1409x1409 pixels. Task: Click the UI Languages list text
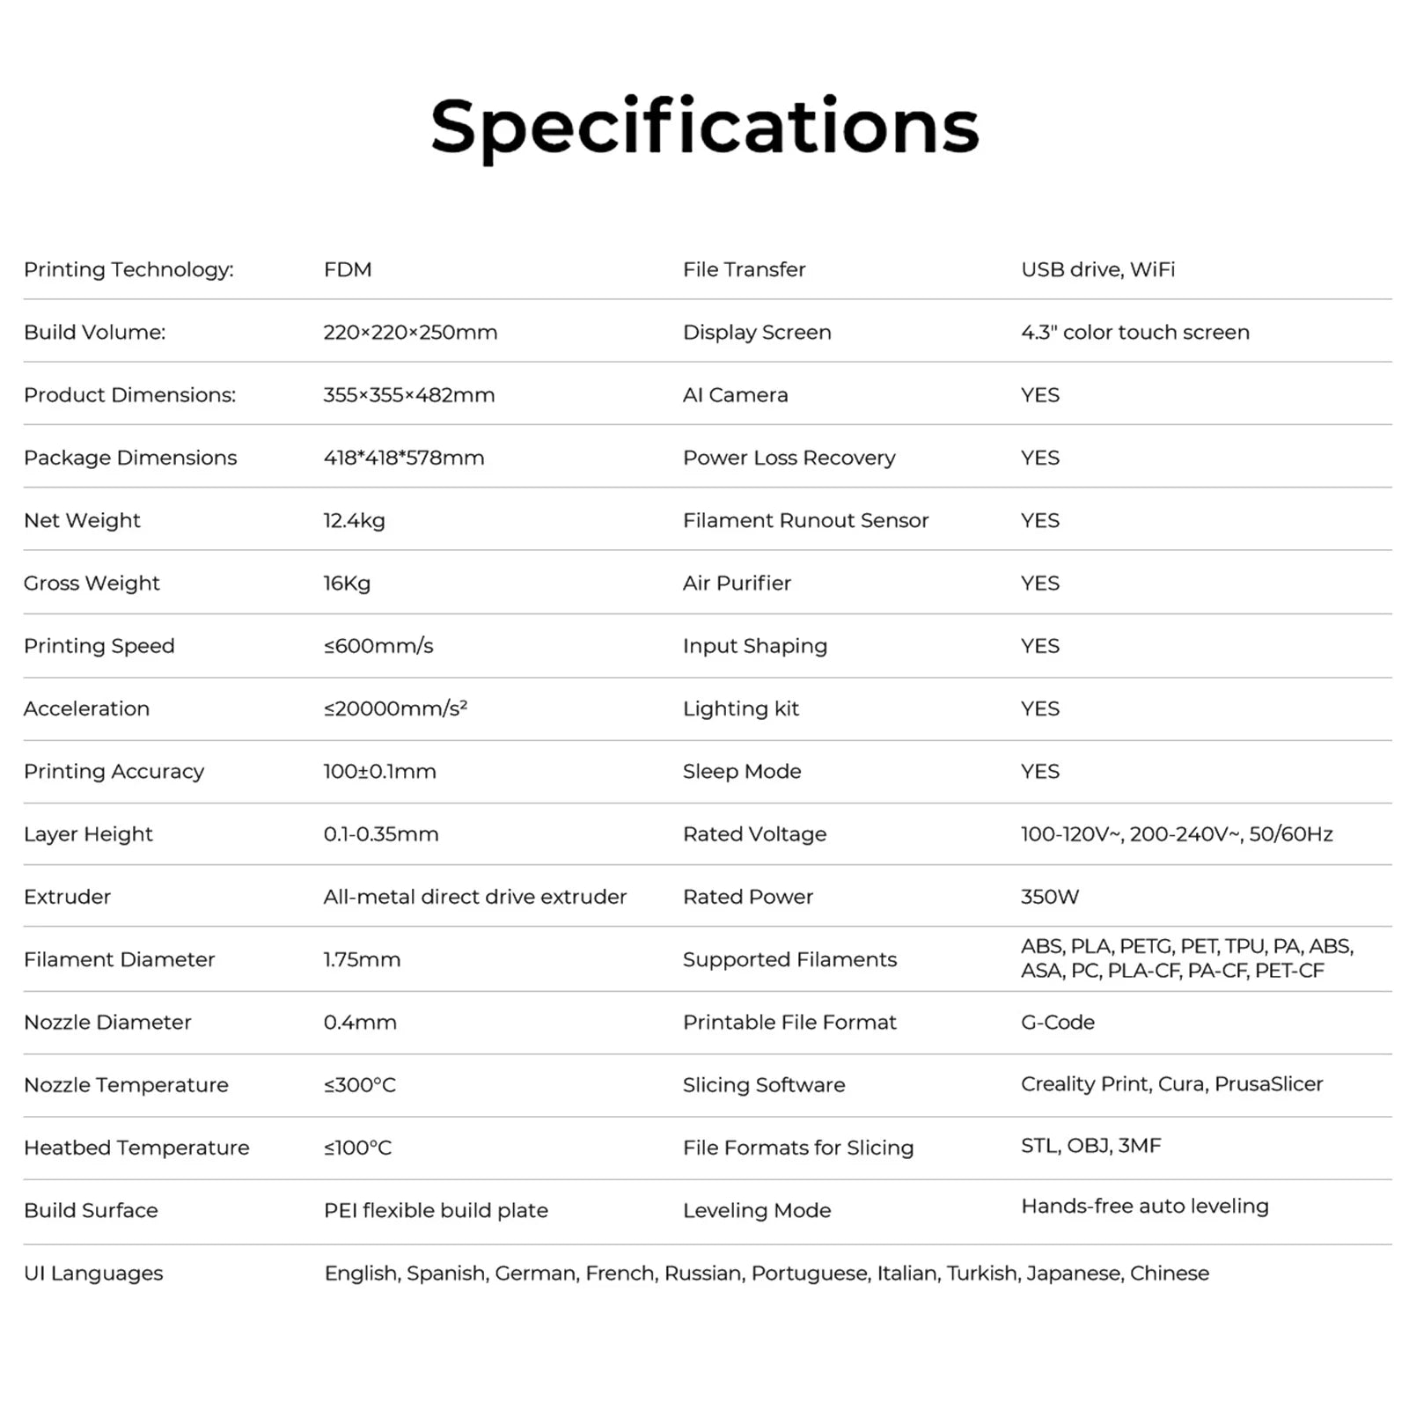767,1273
